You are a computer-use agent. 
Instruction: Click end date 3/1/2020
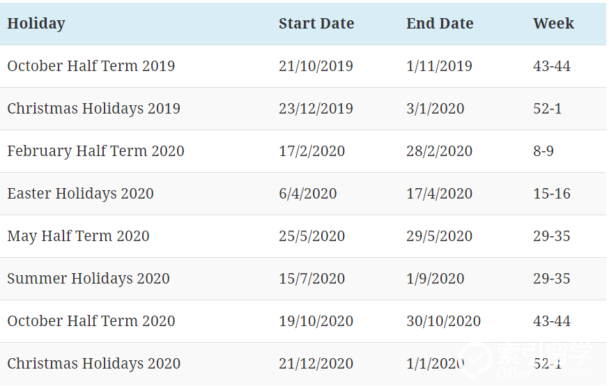435,109
